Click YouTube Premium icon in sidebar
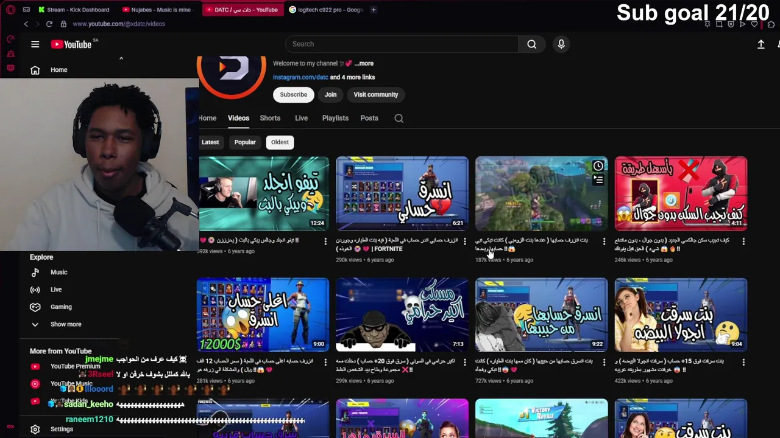Viewport: 780px width, 438px height. point(35,366)
